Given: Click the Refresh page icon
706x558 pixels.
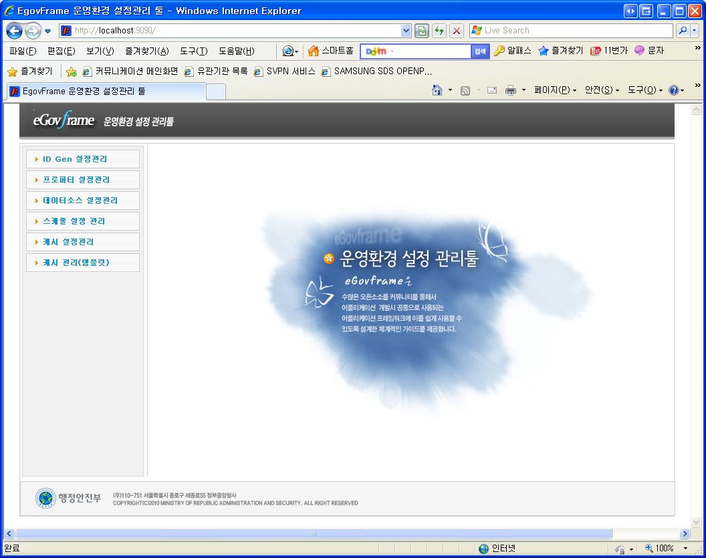Looking at the screenshot, I should 439,31.
